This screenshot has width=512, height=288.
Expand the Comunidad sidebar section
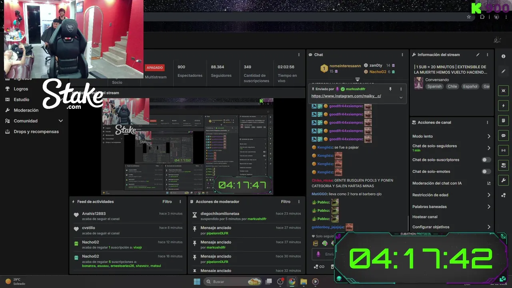[x=61, y=121]
